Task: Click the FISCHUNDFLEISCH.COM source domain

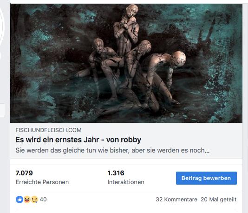Action: pyautogui.click(x=48, y=130)
